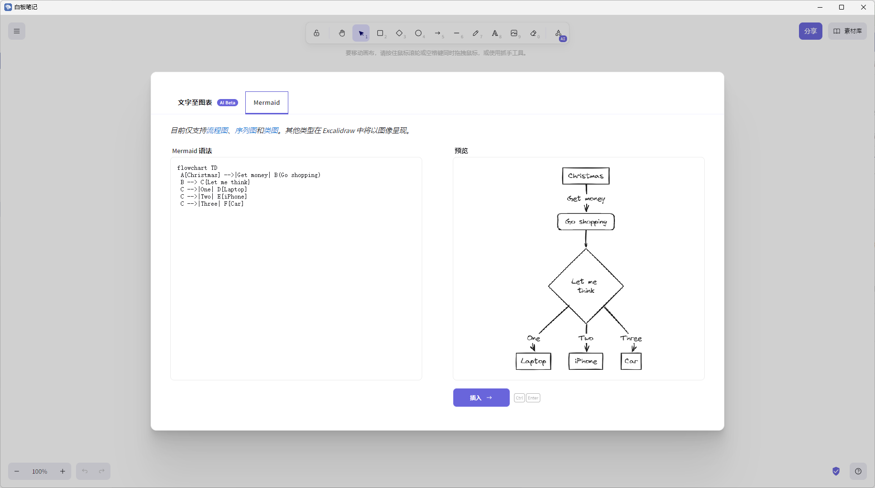Screen dimensions: 875x488
Task: Select the Arrow tool
Action: 437,33
